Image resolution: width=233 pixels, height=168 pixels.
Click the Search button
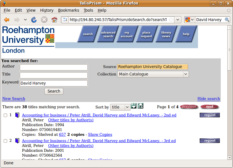[54, 91]
